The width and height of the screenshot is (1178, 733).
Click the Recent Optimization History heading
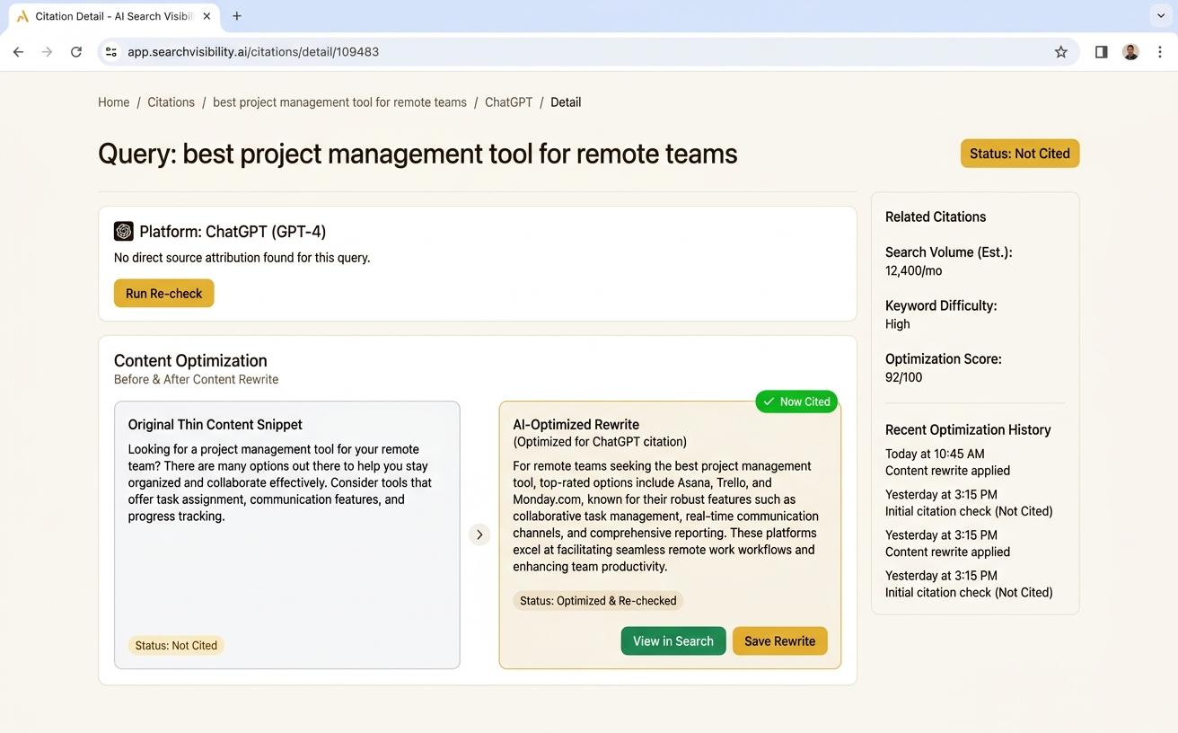(968, 429)
